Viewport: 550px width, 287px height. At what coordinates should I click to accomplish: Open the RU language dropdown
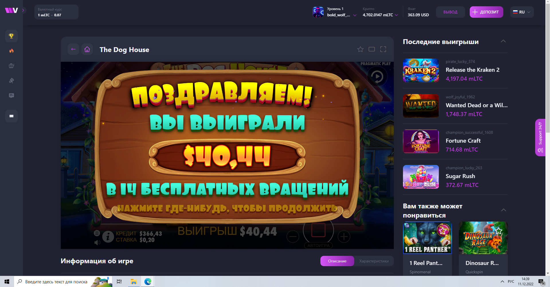[x=522, y=12]
